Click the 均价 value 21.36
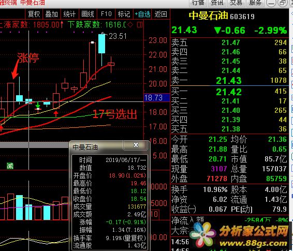This screenshot has width=293, height=251. click(277, 140)
